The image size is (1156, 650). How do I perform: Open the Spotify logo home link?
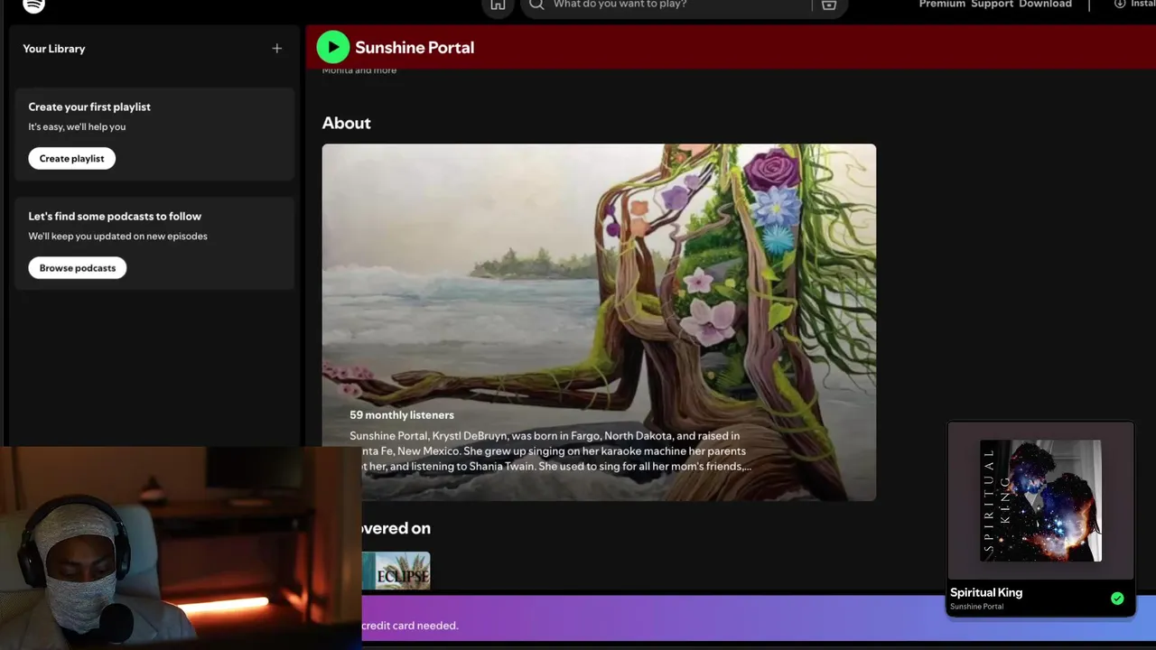33,5
